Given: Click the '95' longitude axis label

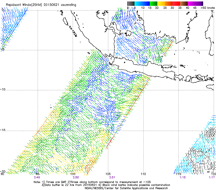Looking at the screenshot, I should click(x=37, y=174).
